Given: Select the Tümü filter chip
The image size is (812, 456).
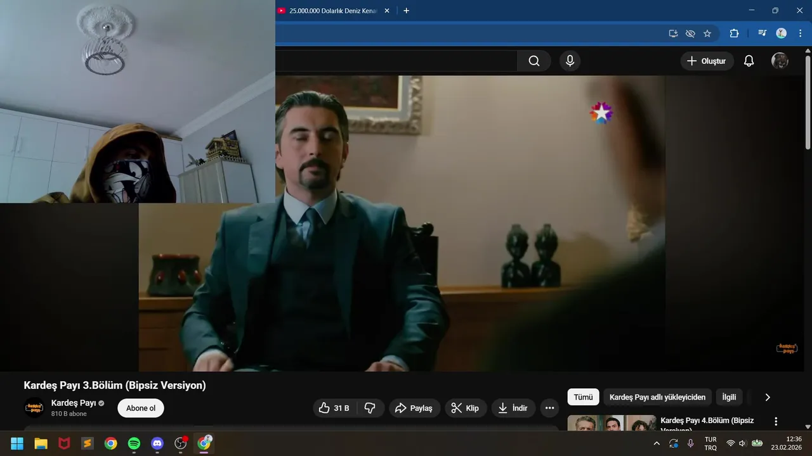Looking at the screenshot, I should (583, 397).
